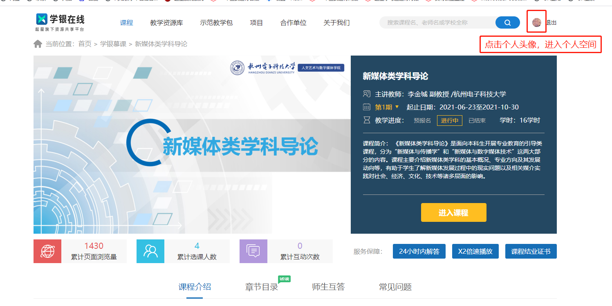Click the search courses input field
This screenshot has height=306, width=612.
tap(437, 23)
